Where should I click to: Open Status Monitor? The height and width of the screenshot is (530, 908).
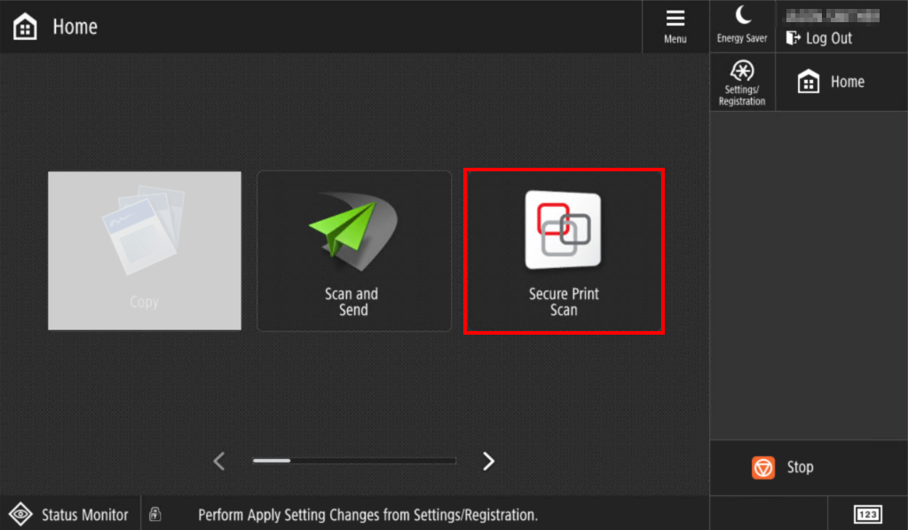[x=69, y=514]
